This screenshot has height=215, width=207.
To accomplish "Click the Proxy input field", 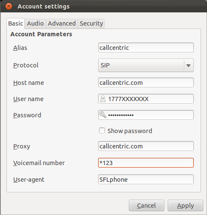I will click(x=146, y=146).
